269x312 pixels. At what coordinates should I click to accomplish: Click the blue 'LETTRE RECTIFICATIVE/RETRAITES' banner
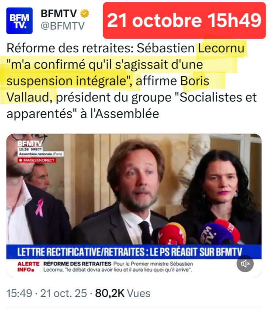tap(134, 252)
